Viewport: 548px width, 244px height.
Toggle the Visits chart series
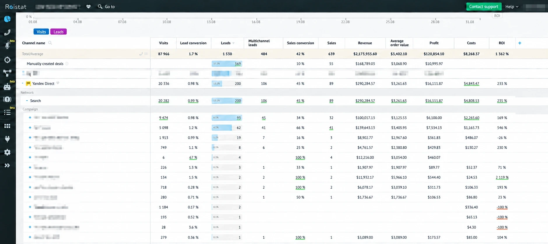tap(41, 32)
